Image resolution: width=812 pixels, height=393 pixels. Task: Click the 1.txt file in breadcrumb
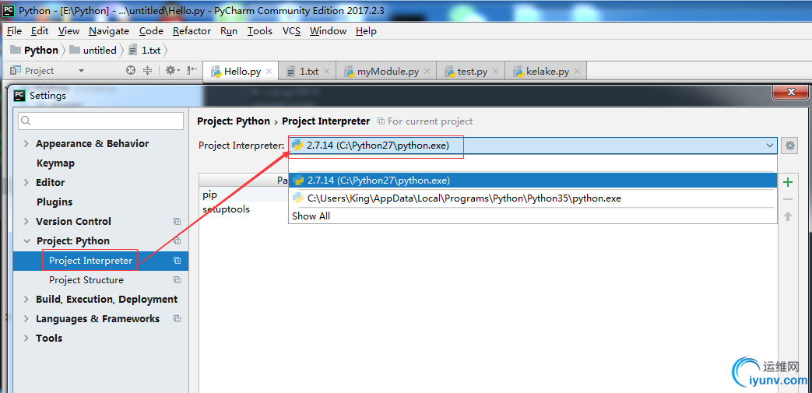pyautogui.click(x=145, y=51)
